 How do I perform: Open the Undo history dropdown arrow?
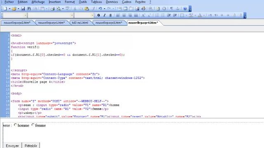(x=104, y=9)
